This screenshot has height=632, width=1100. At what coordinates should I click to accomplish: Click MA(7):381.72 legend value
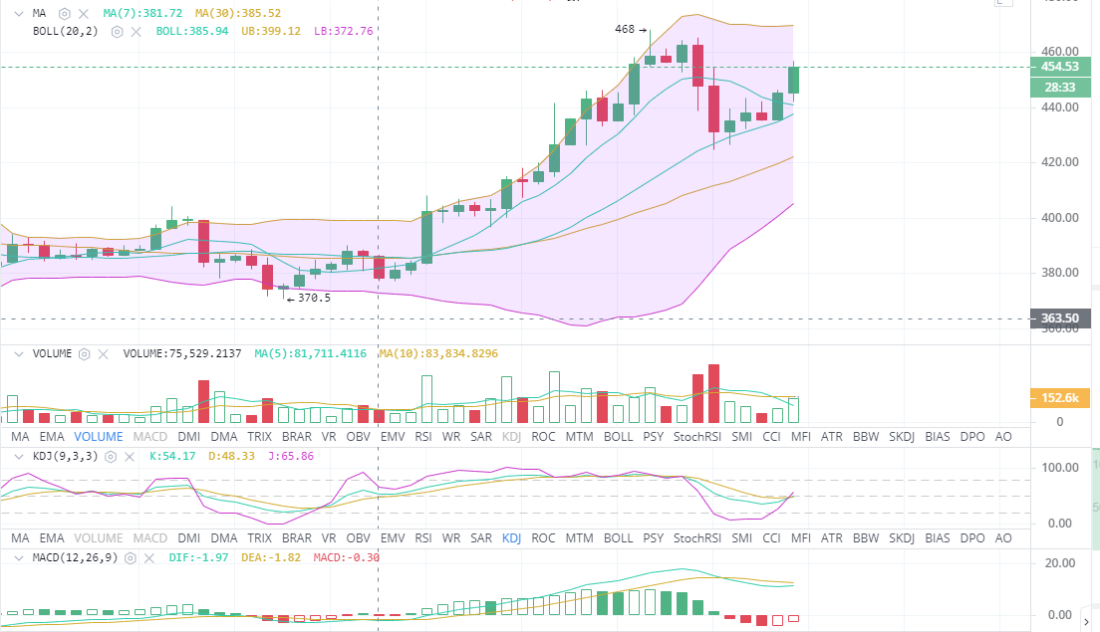click(x=142, y=13)
